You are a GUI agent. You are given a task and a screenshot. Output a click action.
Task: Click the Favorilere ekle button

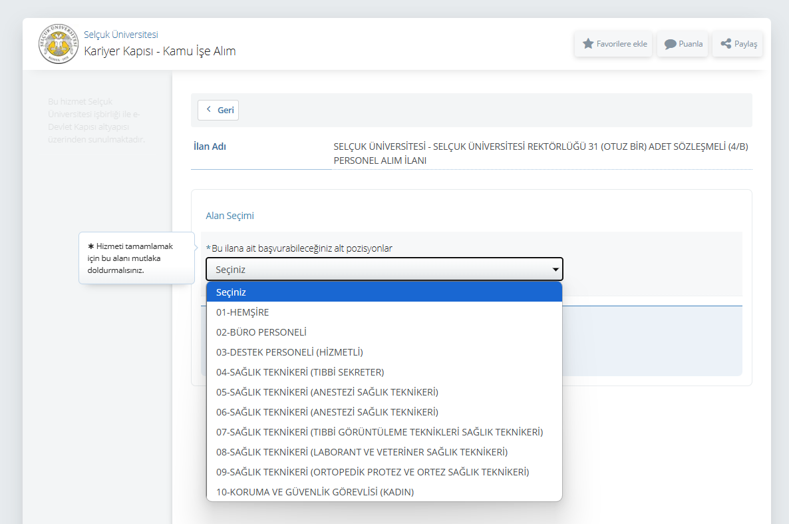(613, 44)
